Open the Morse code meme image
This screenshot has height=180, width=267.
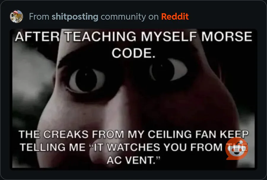pos(133,98)
